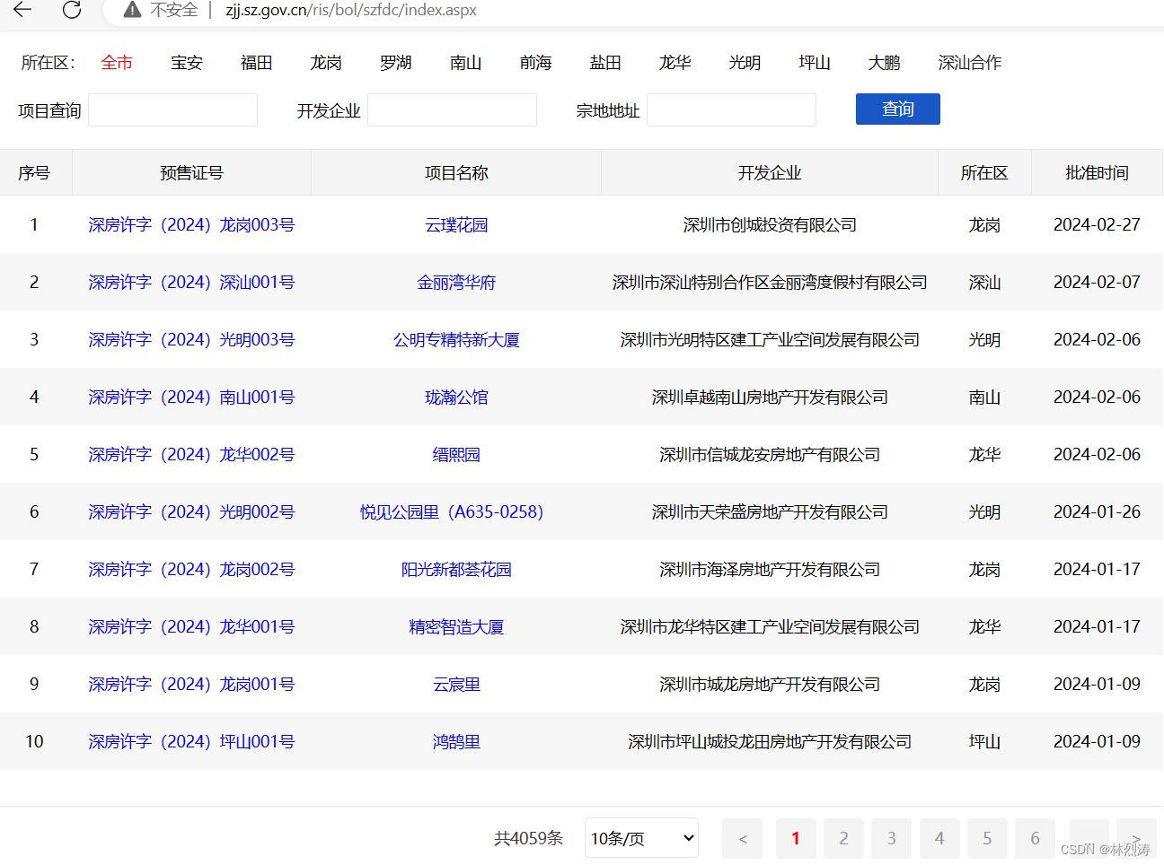Open permit 龙华002号 link
The image size is (1164, 865).
[x=191, y=455]
